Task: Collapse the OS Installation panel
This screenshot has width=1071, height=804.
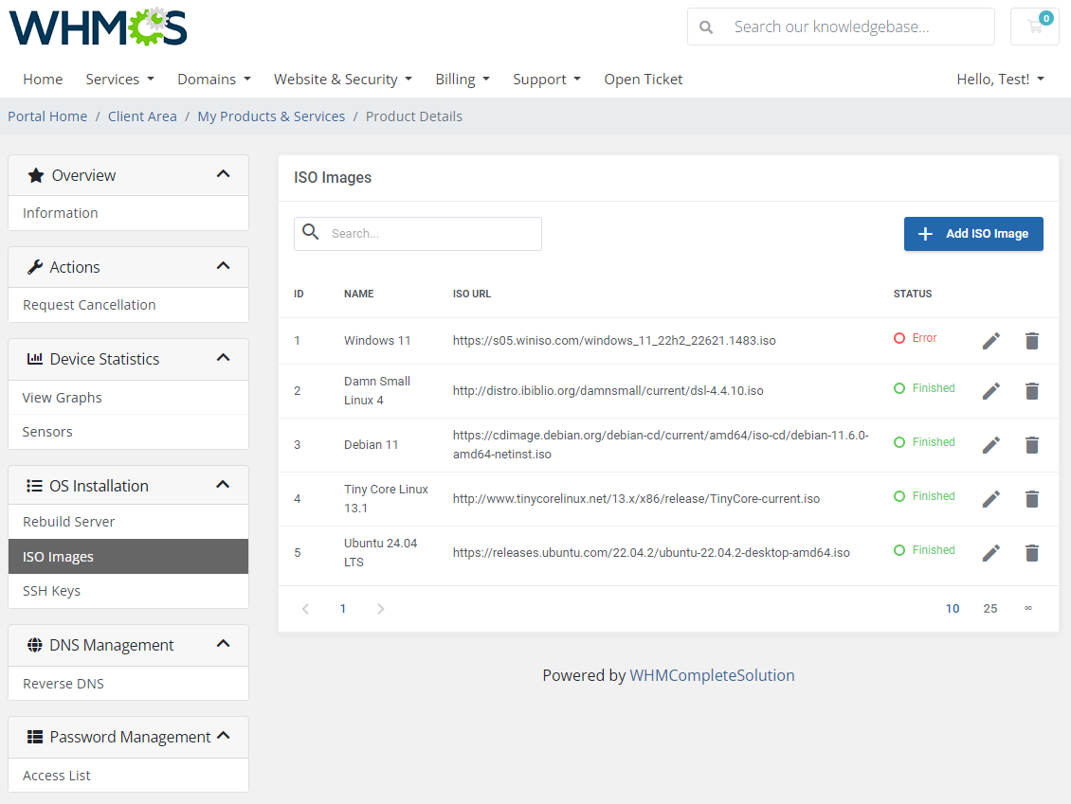Action: tap(224, 484)
